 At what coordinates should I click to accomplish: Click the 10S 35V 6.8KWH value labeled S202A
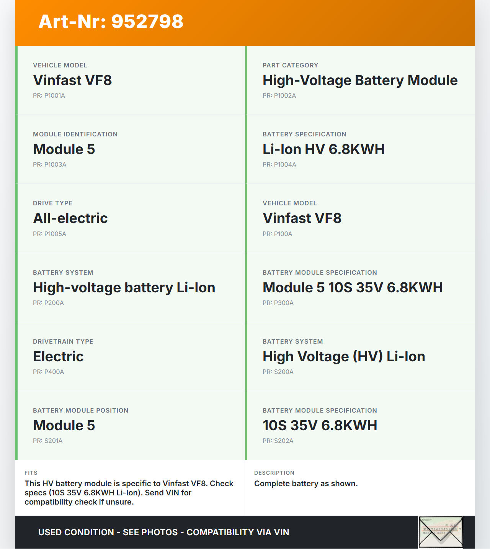point(320,426)
